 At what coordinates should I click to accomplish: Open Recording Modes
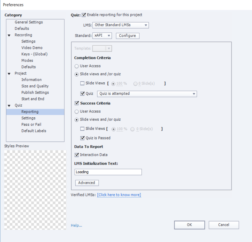(x=27, y=61)
